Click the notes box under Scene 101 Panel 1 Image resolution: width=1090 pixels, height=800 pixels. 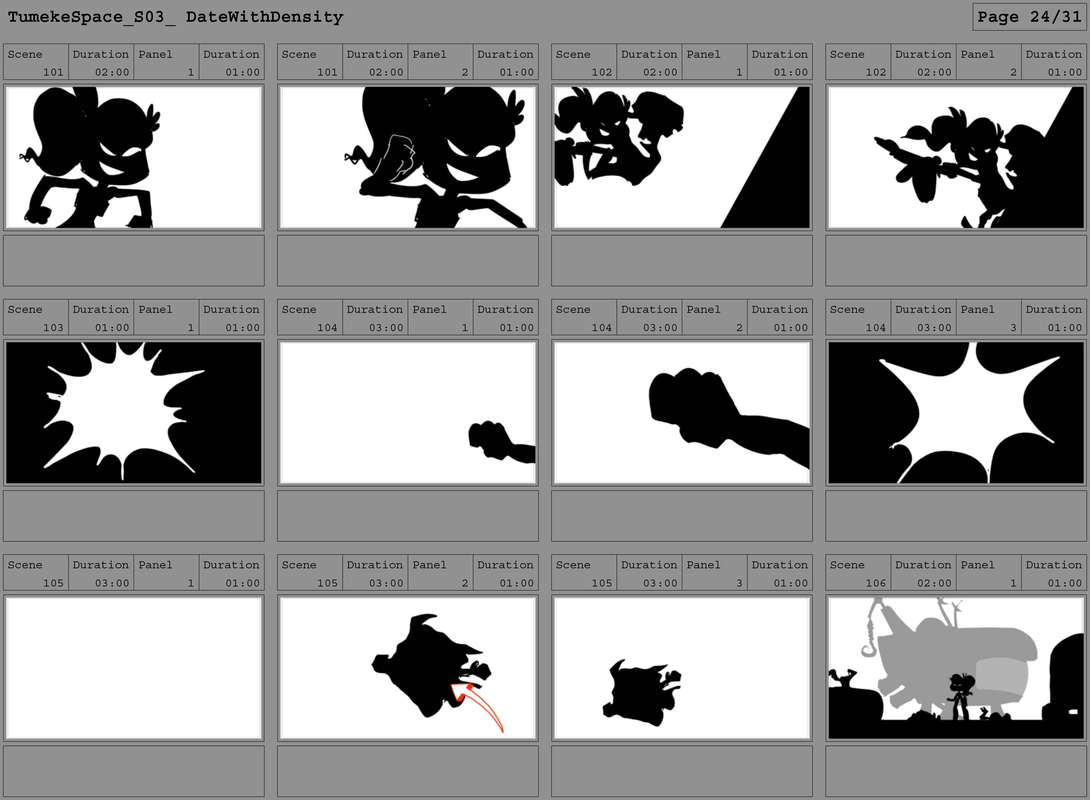(134, 260)
